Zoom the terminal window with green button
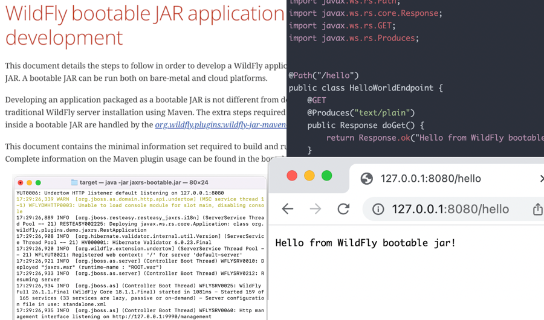Image resolution: width=544 pixels, height=320 pixels. (x=38, y=182)
